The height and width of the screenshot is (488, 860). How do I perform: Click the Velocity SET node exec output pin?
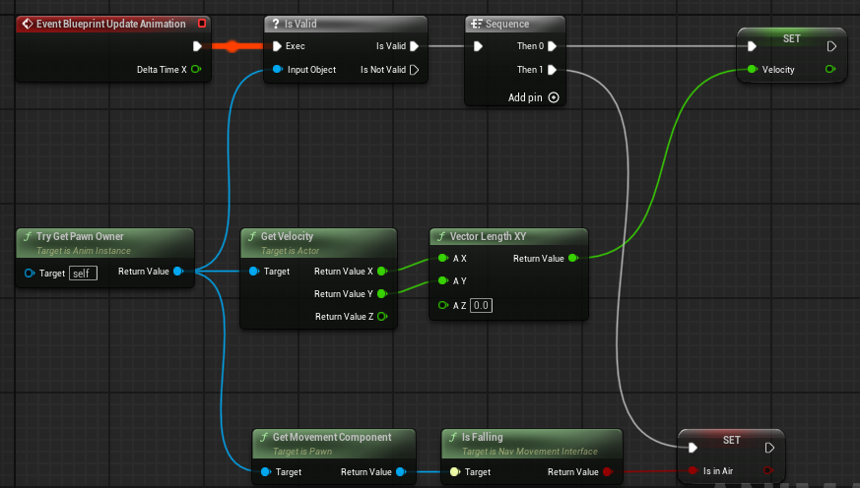[x=831, y=46]
